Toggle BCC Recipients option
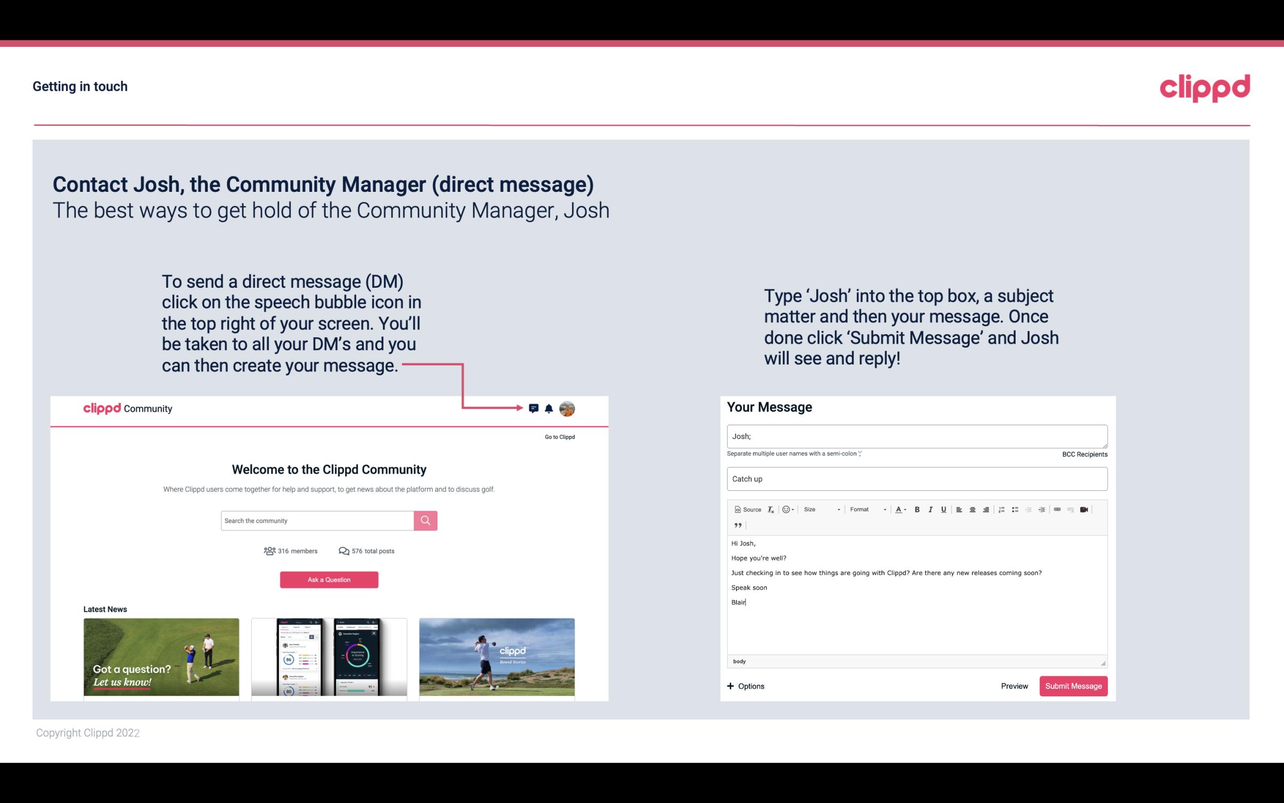The height and width of the screenshot is (803, 1284). (x=1083, y=454)
